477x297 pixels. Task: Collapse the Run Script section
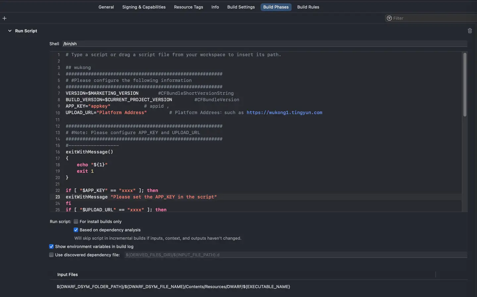[x=10, y=31]
